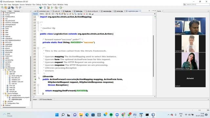The image size is (210, 118).
Task: Expand the Configuration Files node
Action: (x=4, y=103)
